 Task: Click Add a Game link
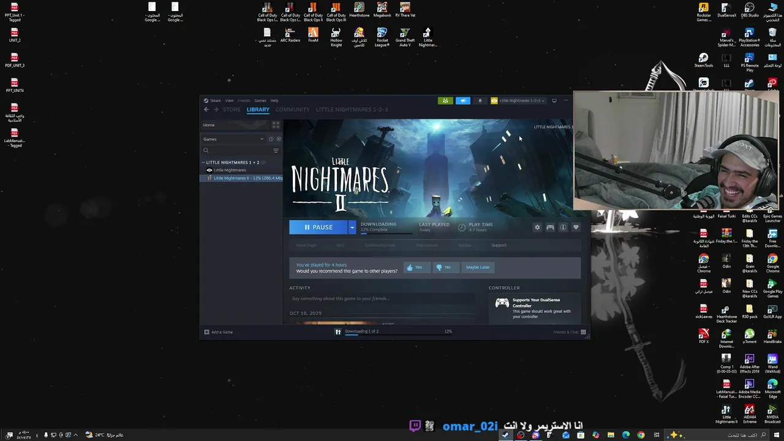(219, 332)
